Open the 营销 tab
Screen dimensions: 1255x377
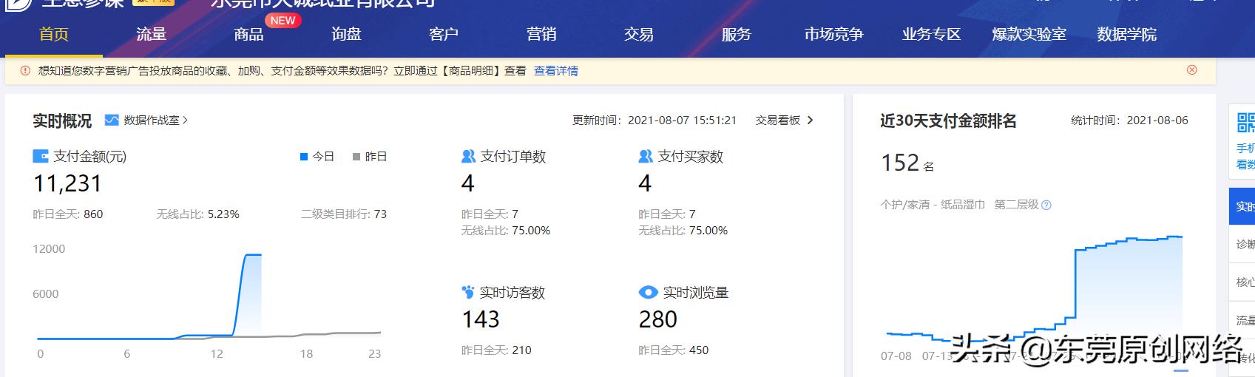[x=541, y=34]
